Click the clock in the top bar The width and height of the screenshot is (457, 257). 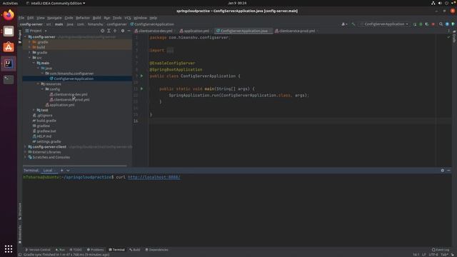pos(237,3)
